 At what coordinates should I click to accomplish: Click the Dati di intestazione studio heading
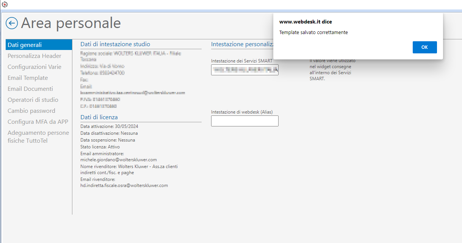pos(115,44)
